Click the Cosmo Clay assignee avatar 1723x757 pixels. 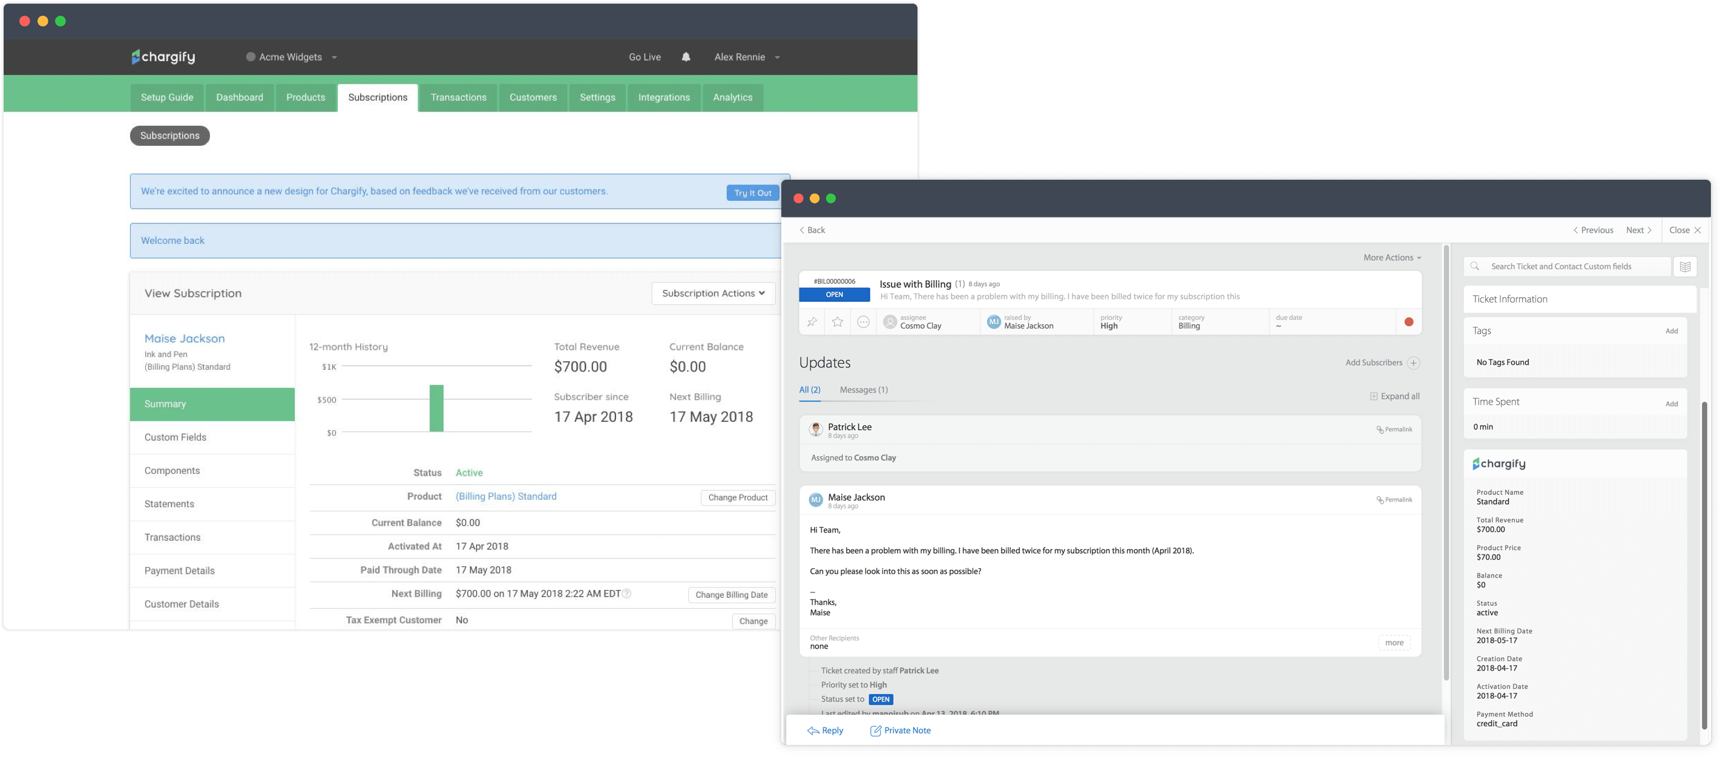890,322
